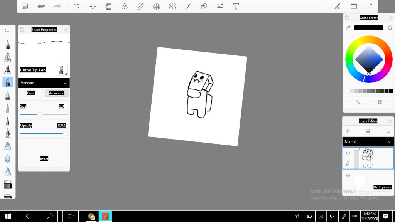Image resolution: width=395 pixels, height=222 pixels.
Task: Select the drawing layer thumbnail
Action: (368, 158)
